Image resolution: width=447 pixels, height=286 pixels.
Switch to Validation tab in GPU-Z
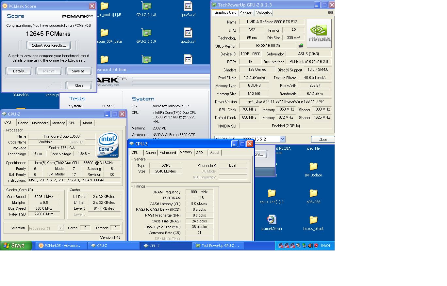pyautogui.click(x=264, y=13)
